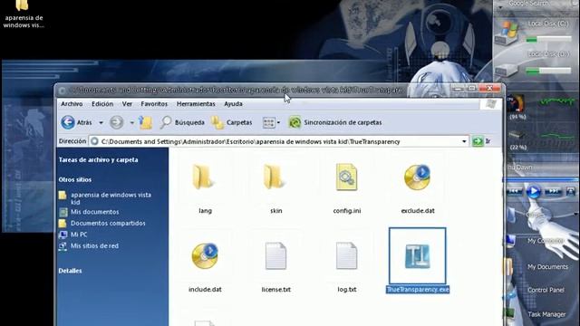This screenshot has height=326, width=580.
Task: Open the forward history dropdown arrow
Action: [131, 123]
